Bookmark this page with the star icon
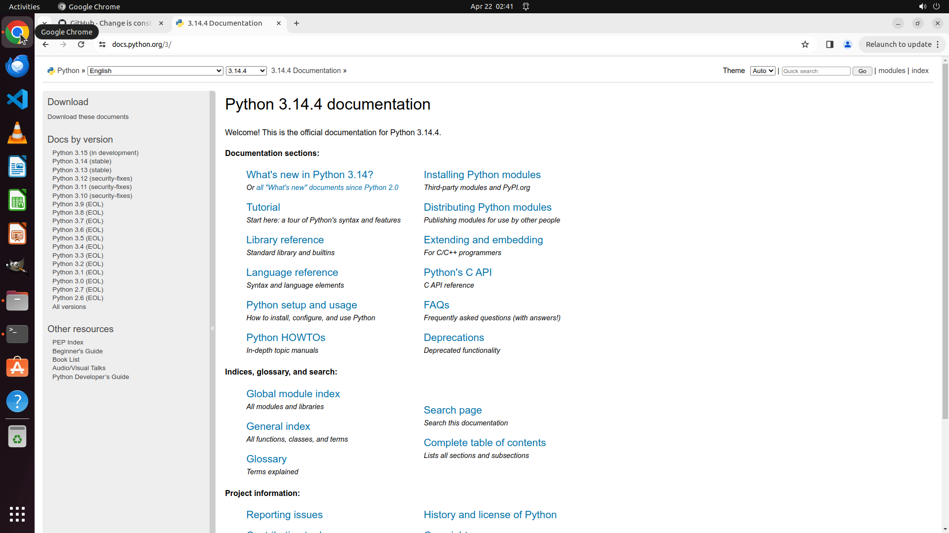Screen dimensions: 949x533 [x=805, y=44]
